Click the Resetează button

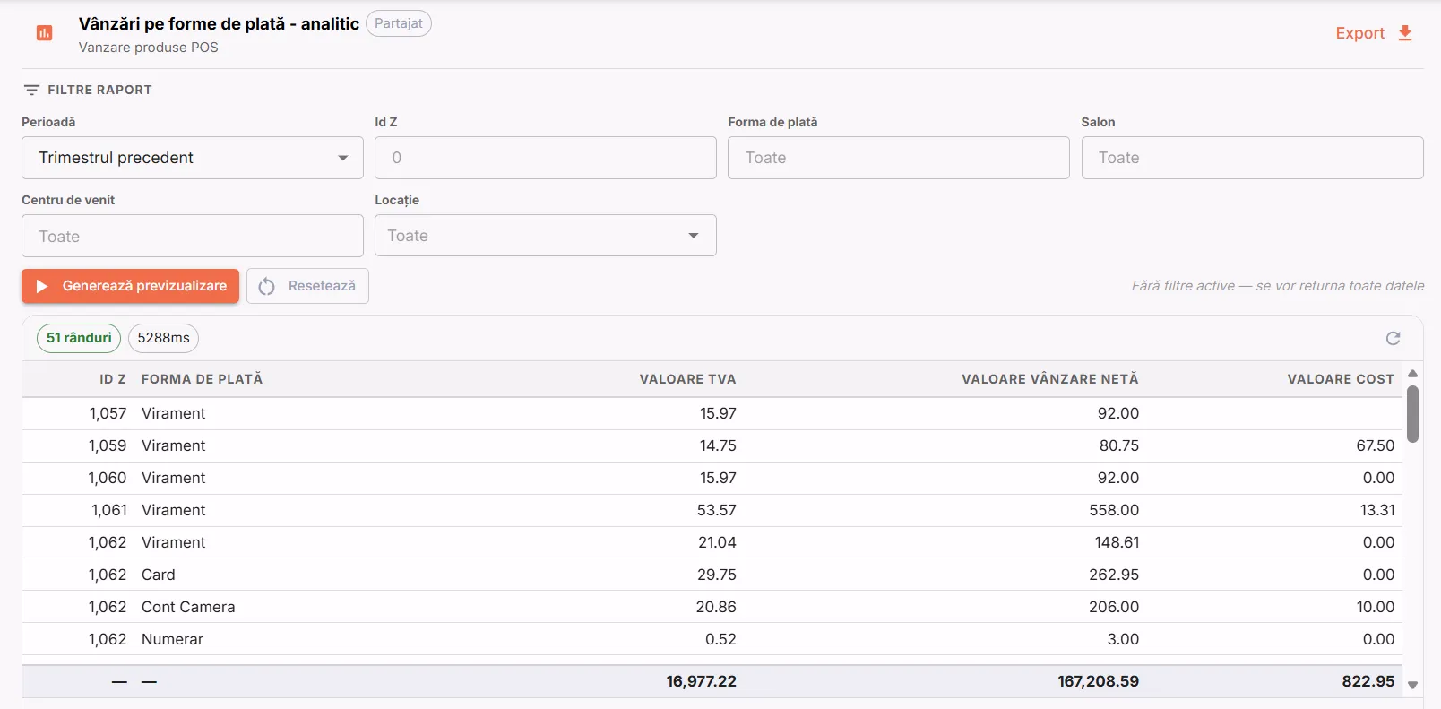(x=307, y=286)
